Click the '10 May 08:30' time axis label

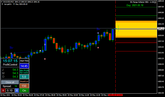[x=50, y=95]
